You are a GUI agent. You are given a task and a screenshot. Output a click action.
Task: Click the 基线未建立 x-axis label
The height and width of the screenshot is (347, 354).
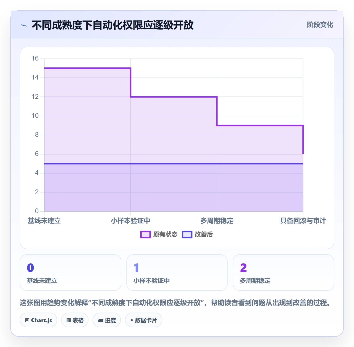click(x=44, y=221)
